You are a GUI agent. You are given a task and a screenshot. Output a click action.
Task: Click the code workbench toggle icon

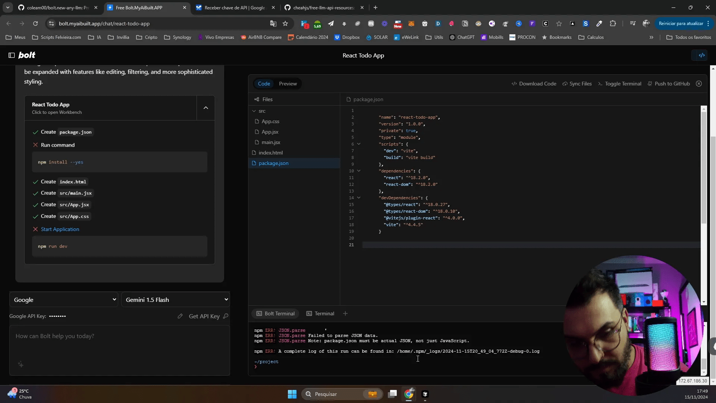click(701, 55)
